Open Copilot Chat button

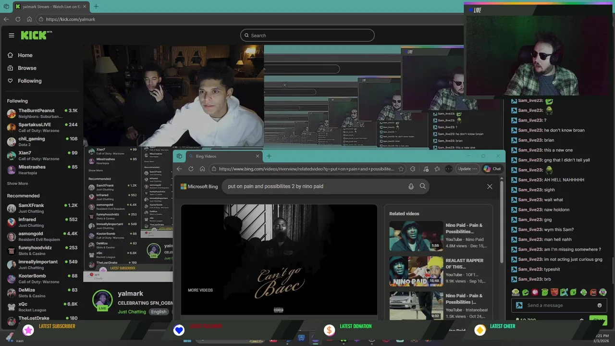click(x=492, y=169)
